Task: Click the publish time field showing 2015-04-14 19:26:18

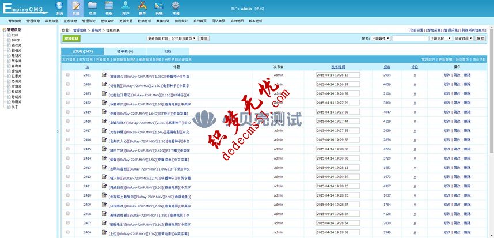Action: [x=338, y=75]
